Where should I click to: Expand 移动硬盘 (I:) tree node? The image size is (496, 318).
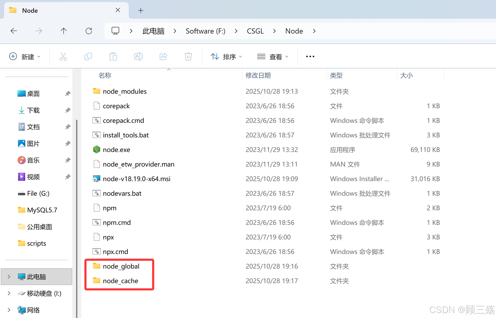tap(9, 293)
